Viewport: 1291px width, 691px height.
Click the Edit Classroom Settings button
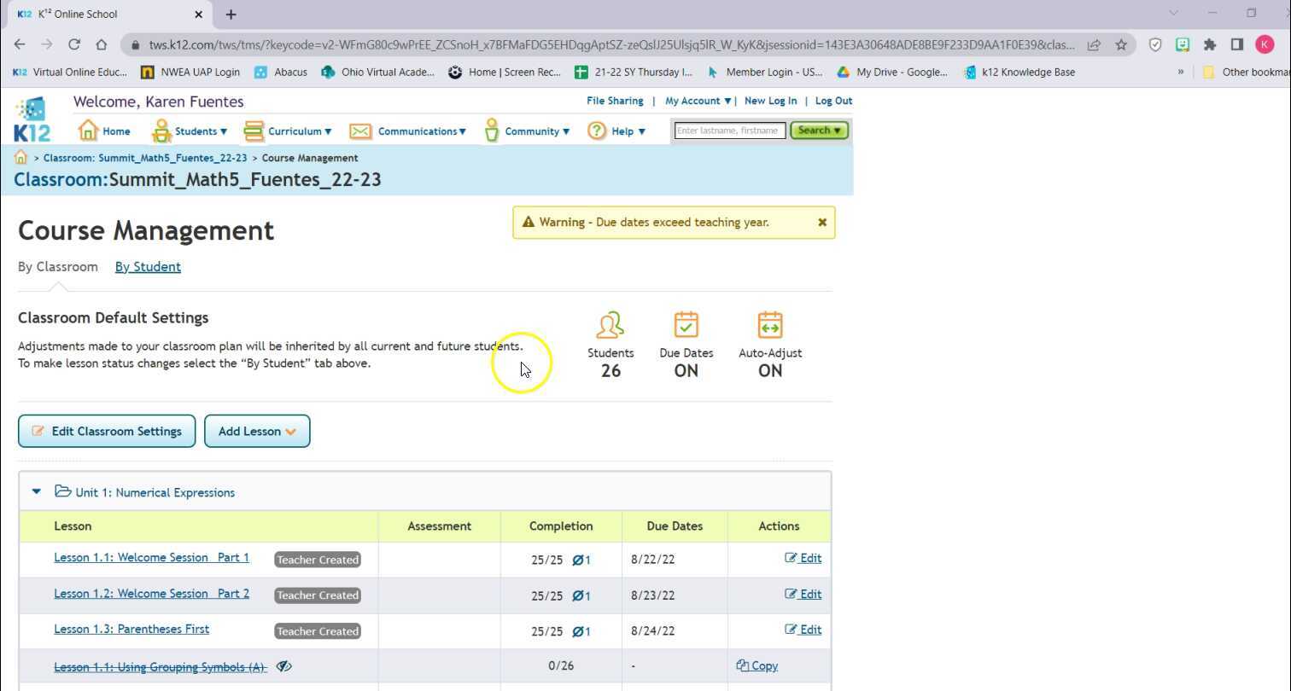pyautogui.click(x=106, y=431)
